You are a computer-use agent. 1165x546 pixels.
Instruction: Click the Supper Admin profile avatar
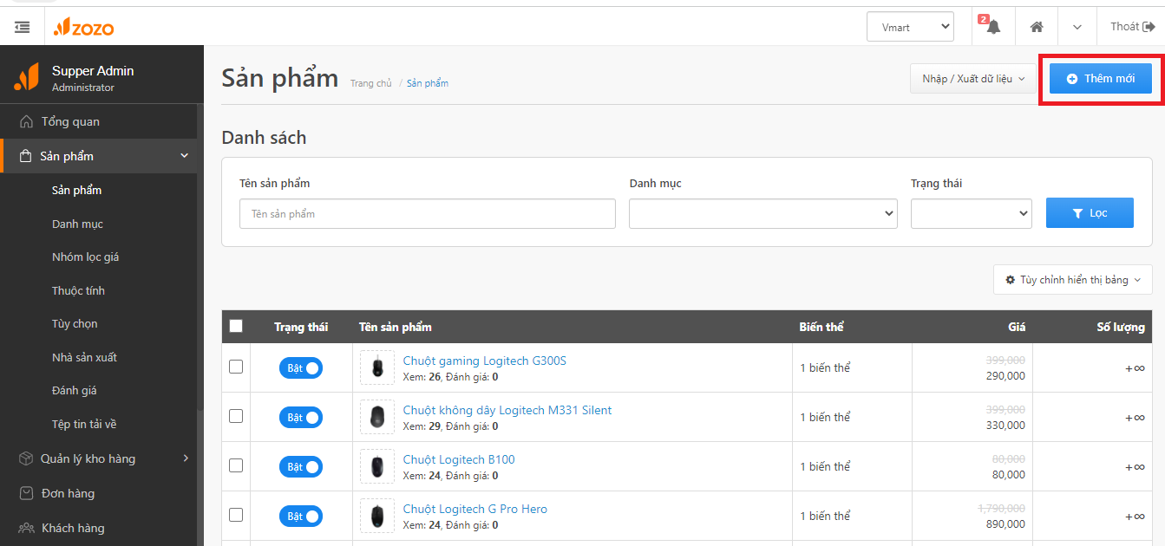26,77
